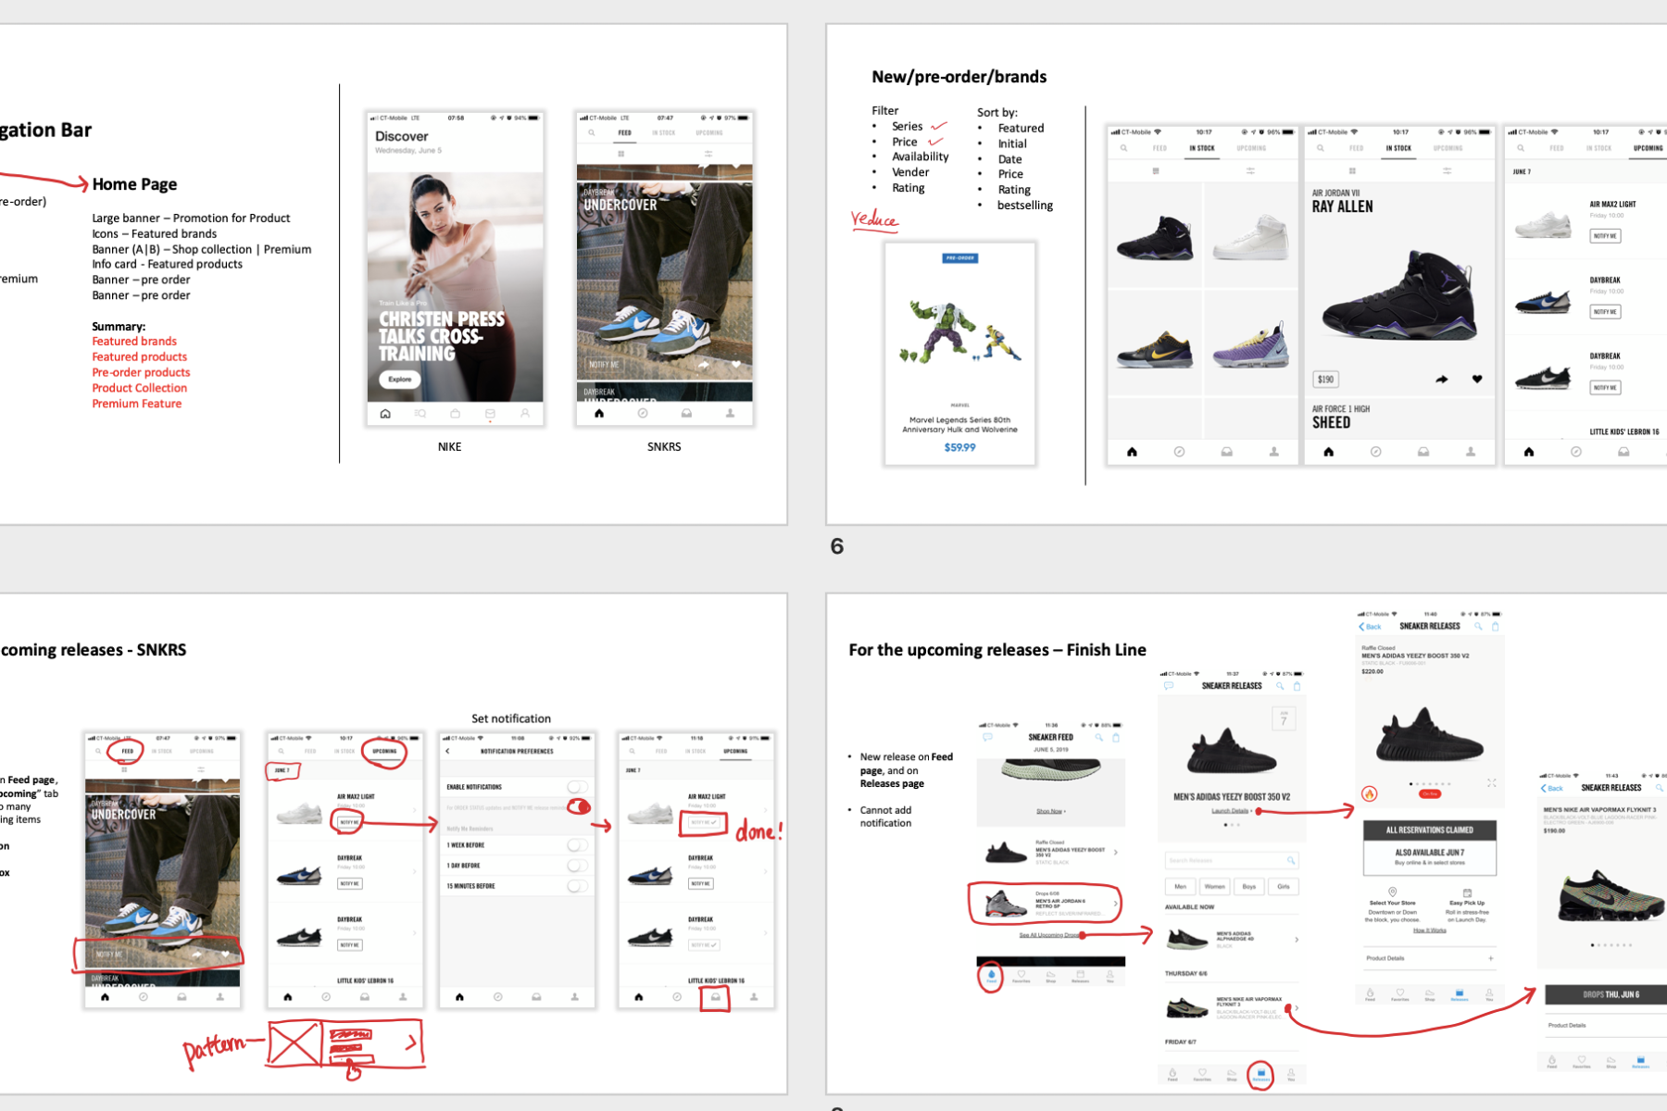Click Search Releases input field
The height and width of the screenshot is (1111, 1667).
coord(1232,860)
